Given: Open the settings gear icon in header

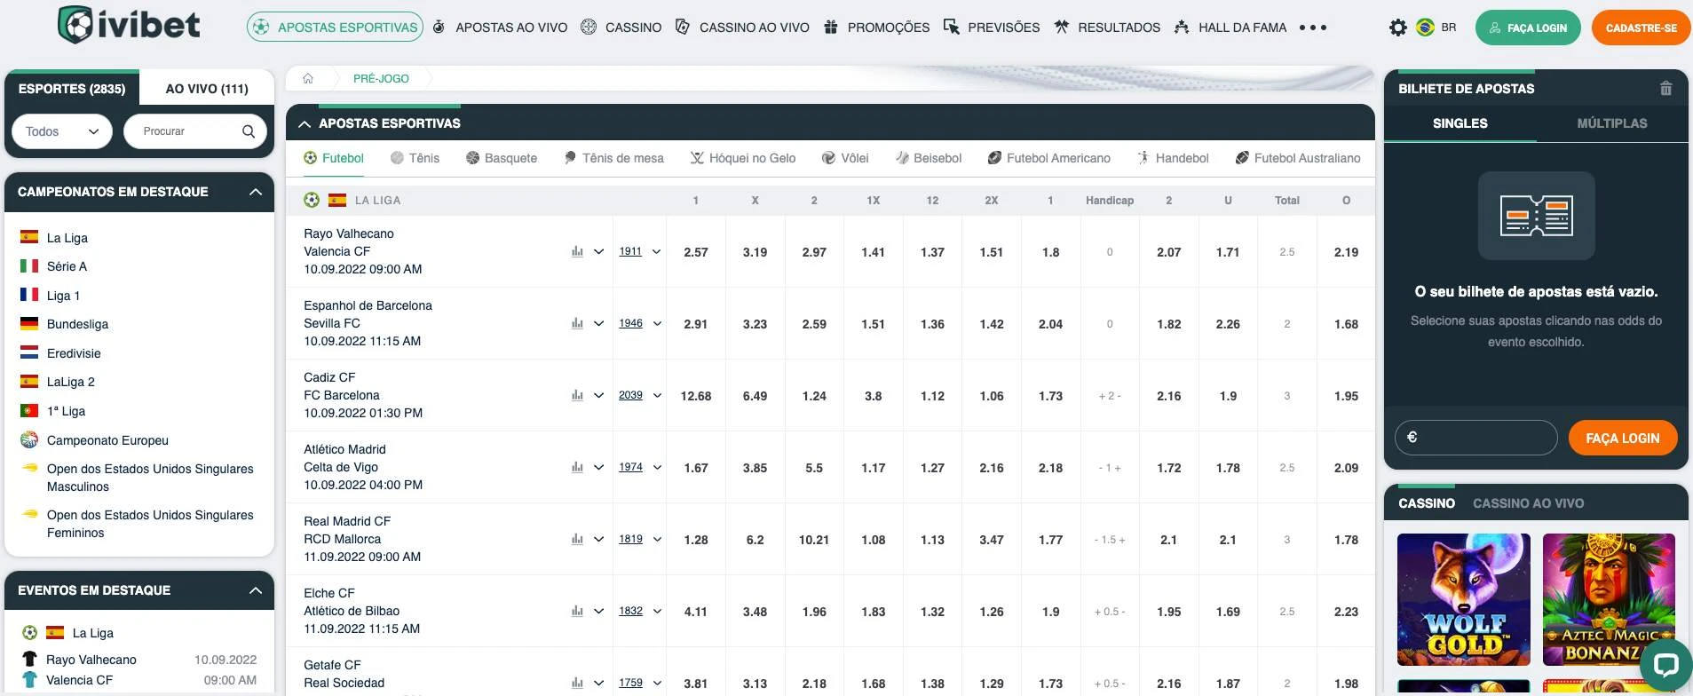Looking at the screenshot, I should (x=1398, y=28).
